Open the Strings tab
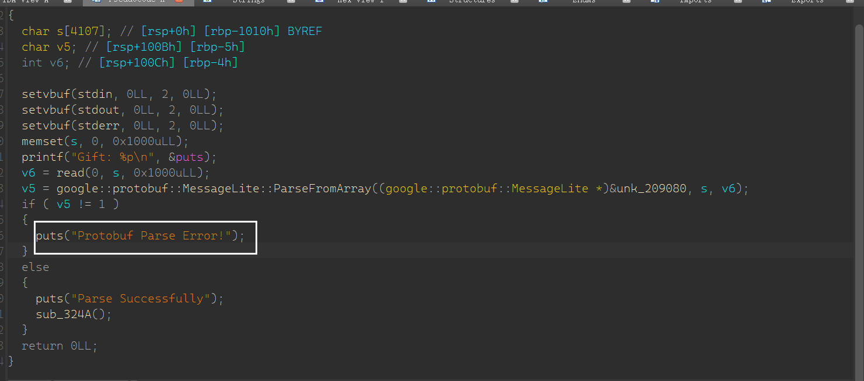This screenshot has width=864, height=381. pyautogui.click(x=248, y=2)
